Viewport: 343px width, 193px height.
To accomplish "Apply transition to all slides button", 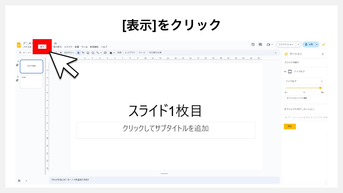I will pyautogui.click(x=297, y=98).
